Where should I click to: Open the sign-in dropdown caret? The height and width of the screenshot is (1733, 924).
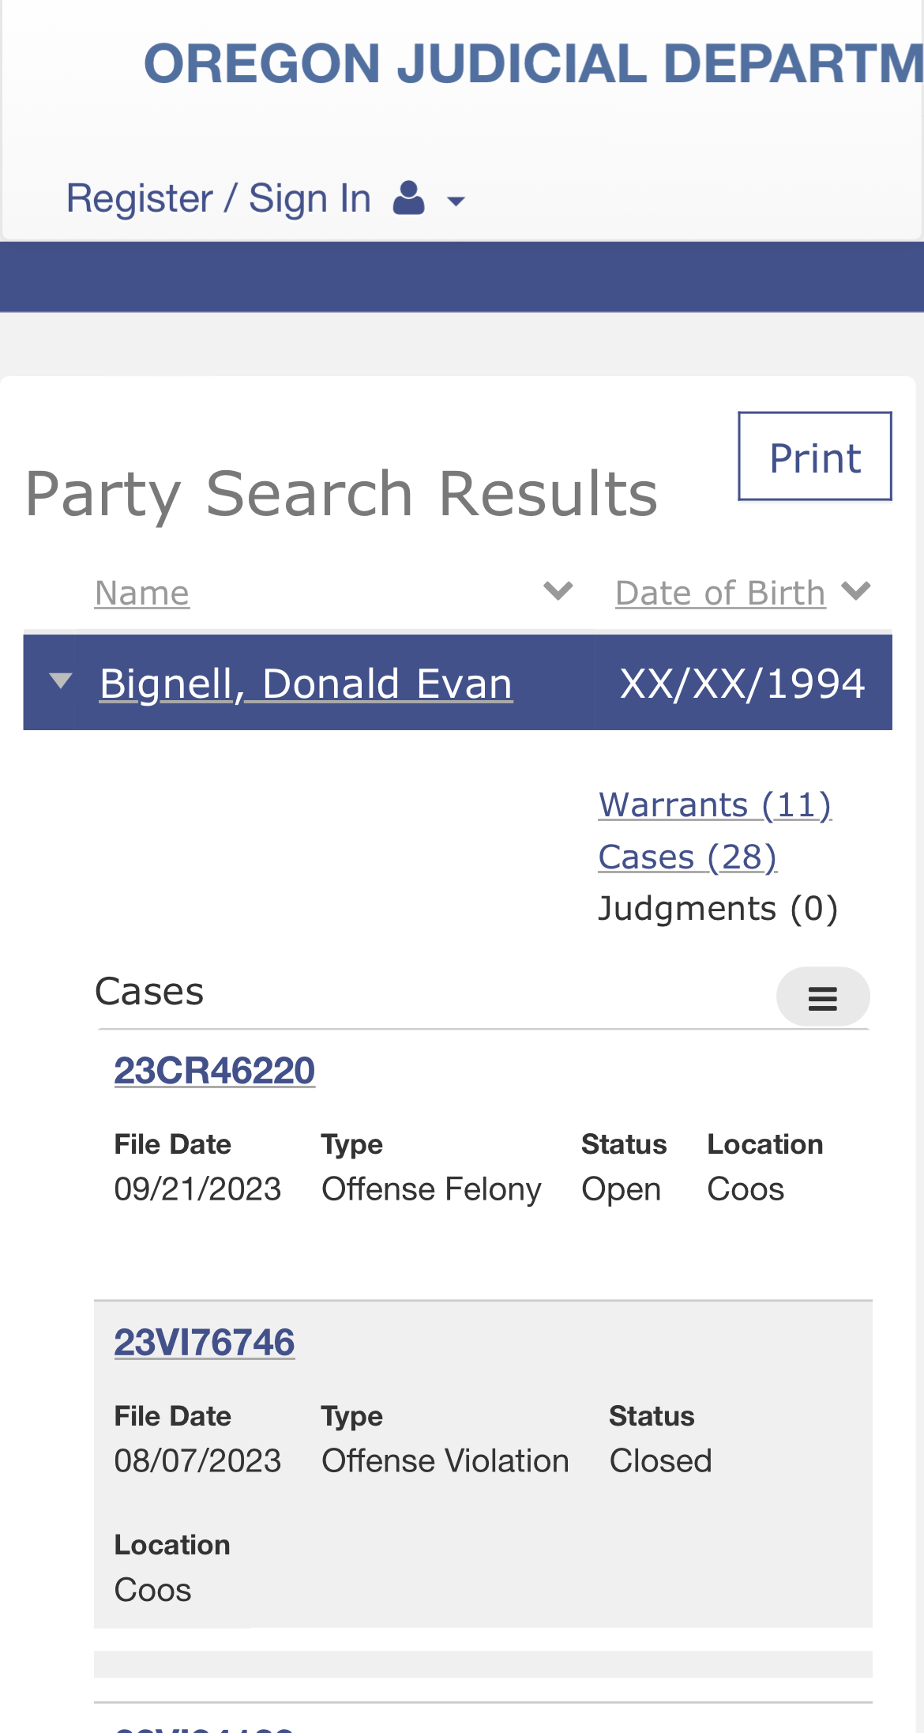click(456, 202)
